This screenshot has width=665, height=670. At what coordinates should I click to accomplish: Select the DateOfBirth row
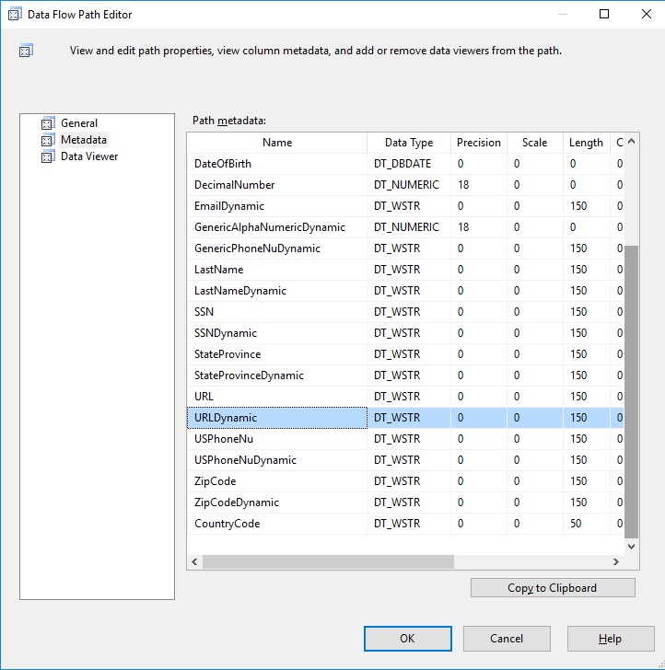[405, 164]
